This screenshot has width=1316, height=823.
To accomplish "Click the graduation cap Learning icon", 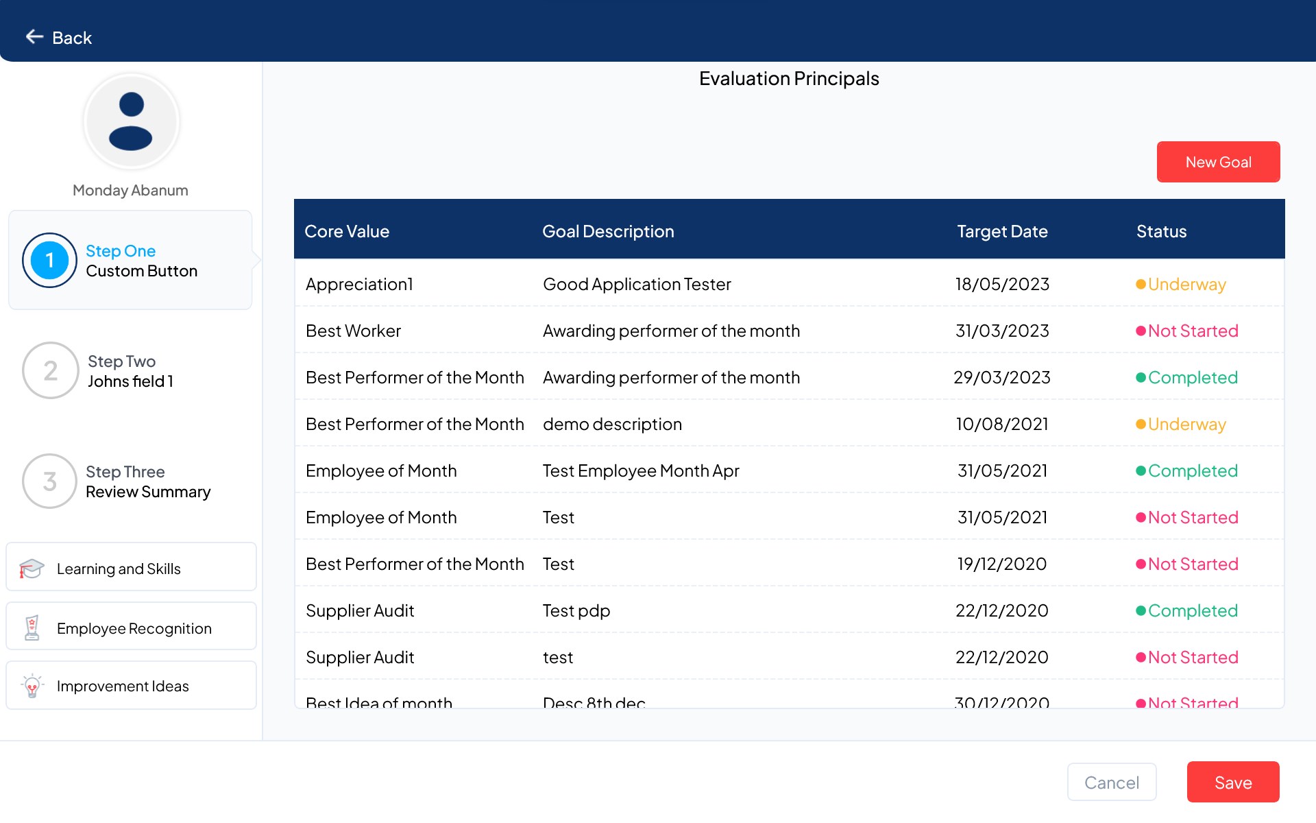I will pyautogui.click(x=32, y=568).
